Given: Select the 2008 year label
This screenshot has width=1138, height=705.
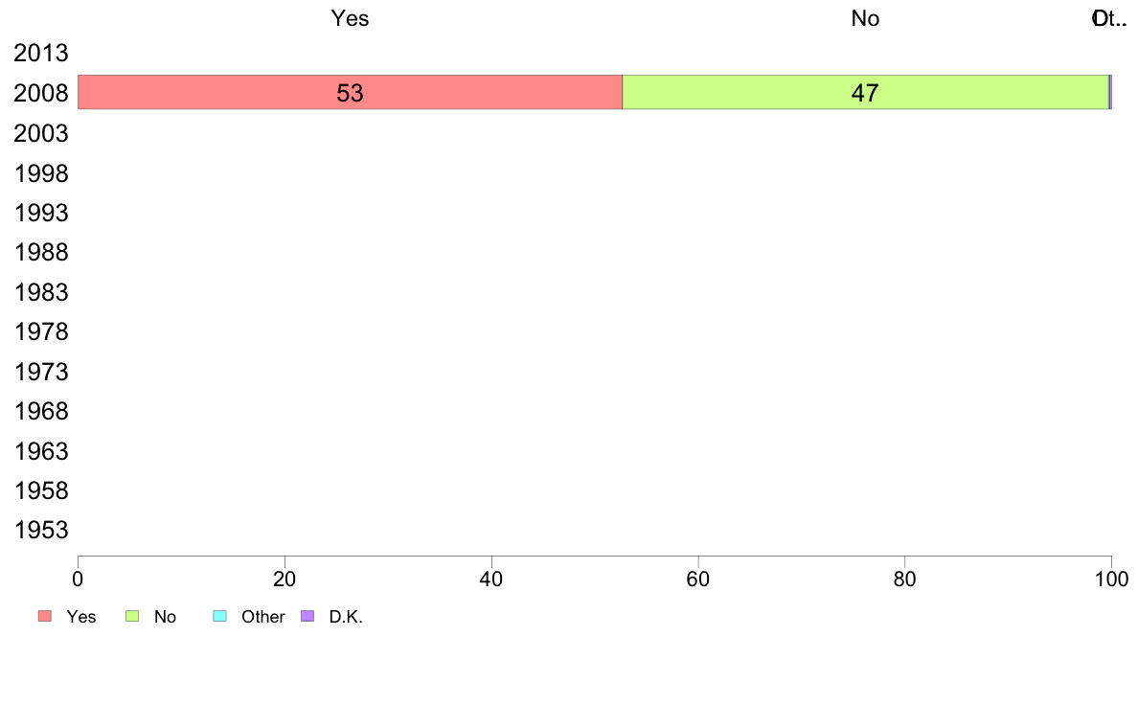Looking at the screenshot, I should click(40, 93).
